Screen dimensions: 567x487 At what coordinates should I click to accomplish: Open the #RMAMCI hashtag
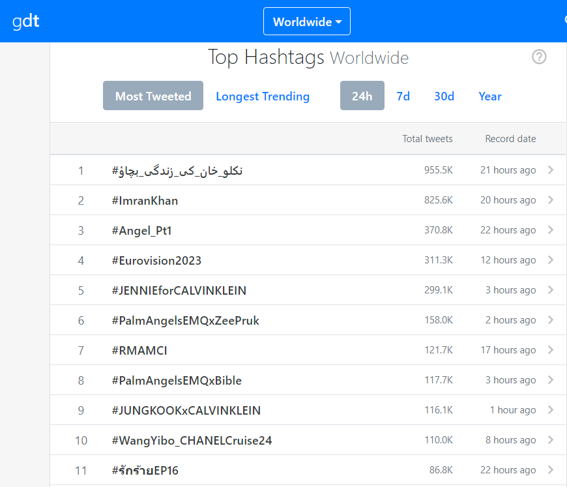[139, 351]
